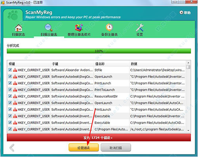Image resolution: width=198 pixels, height=157 pixels.
Task: Click the warning icon on the ResourceRootDir row
Action: (x=15, y=96)
